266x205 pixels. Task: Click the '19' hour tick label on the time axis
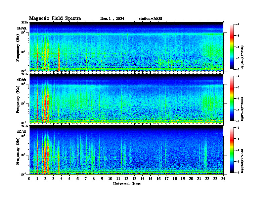pyautogui.click(x=183, y=179)
